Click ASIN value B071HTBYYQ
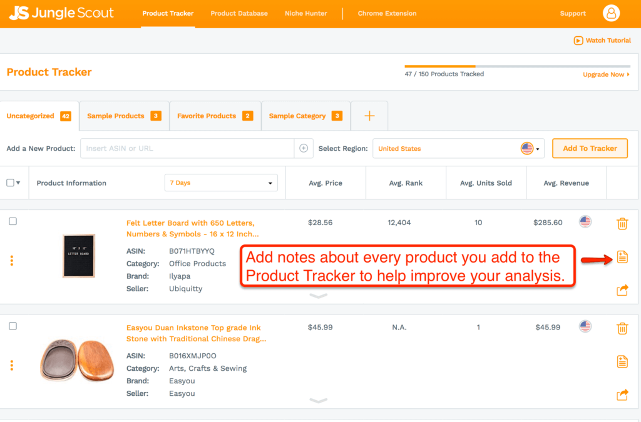 coord(192,251)
